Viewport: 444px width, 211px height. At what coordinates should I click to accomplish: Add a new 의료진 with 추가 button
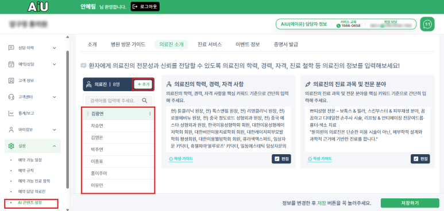pyautogui.click(x=143, y=84)
